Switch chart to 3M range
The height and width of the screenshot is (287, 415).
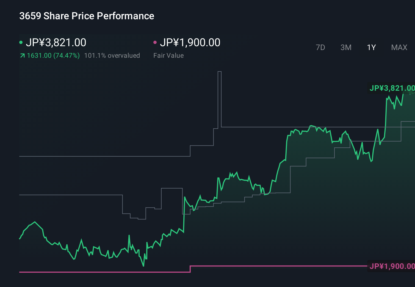point(345,47)
